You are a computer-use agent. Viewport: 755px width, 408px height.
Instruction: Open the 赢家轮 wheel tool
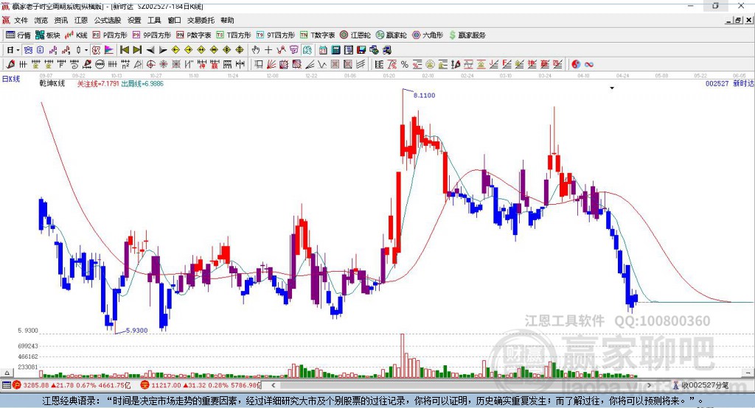click(x=391, y=35)
